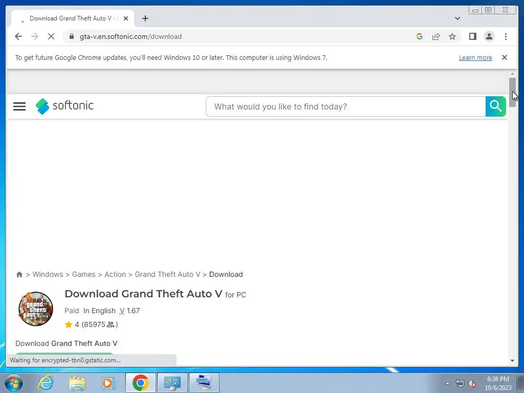
Task: Click the Softonic search magnifier button
Action: pos(495,106)
